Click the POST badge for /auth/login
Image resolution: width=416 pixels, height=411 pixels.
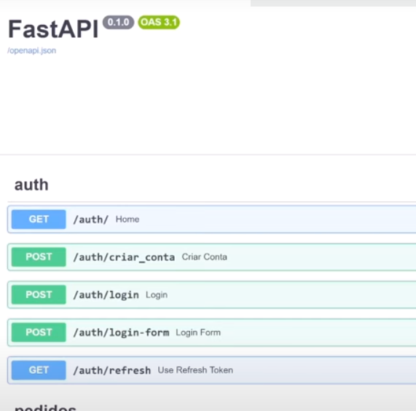pyautogui.click(x=39, y=294)
